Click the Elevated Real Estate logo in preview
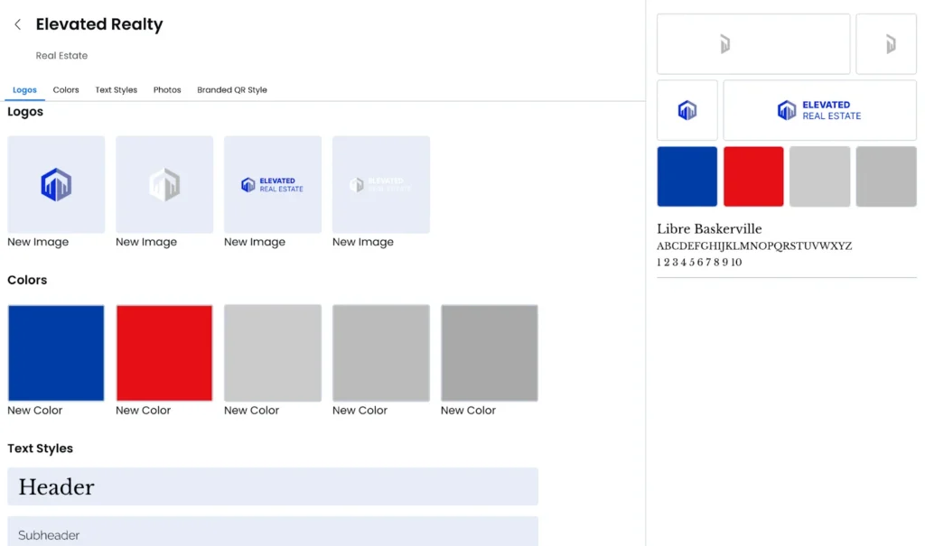925x546 pixels. pos(819,110)
